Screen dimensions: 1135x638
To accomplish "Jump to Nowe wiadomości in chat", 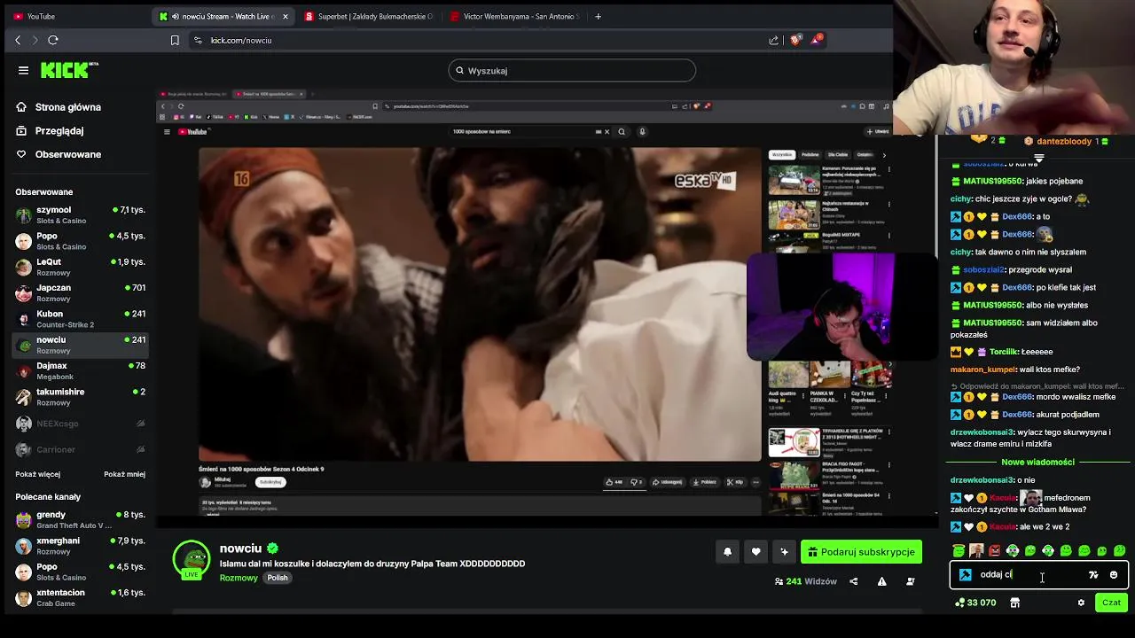I will (x=1037, y=463).
